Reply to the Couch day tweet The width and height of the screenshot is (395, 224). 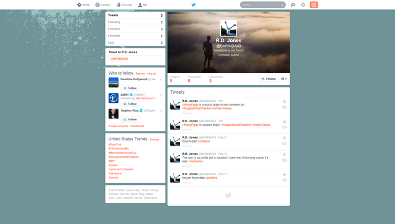[187, 146]
